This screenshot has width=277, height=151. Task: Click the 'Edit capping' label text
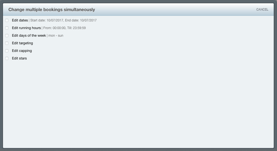(22, 51)
